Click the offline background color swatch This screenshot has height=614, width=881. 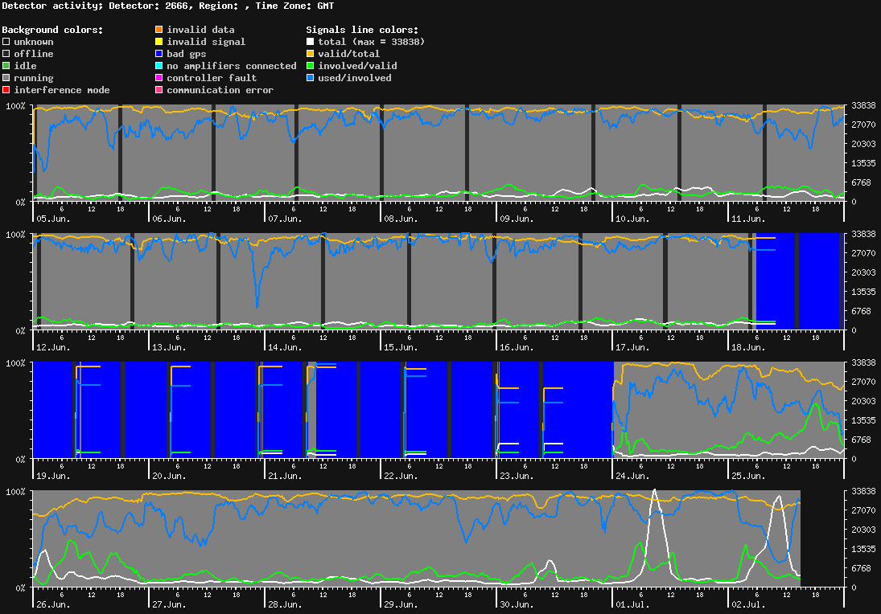pos(6,54)
